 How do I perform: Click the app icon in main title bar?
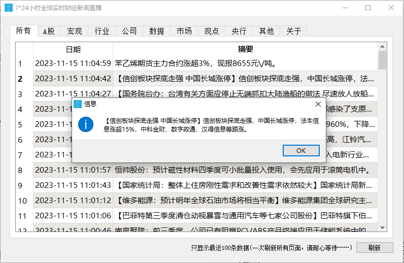coord(9,8)
